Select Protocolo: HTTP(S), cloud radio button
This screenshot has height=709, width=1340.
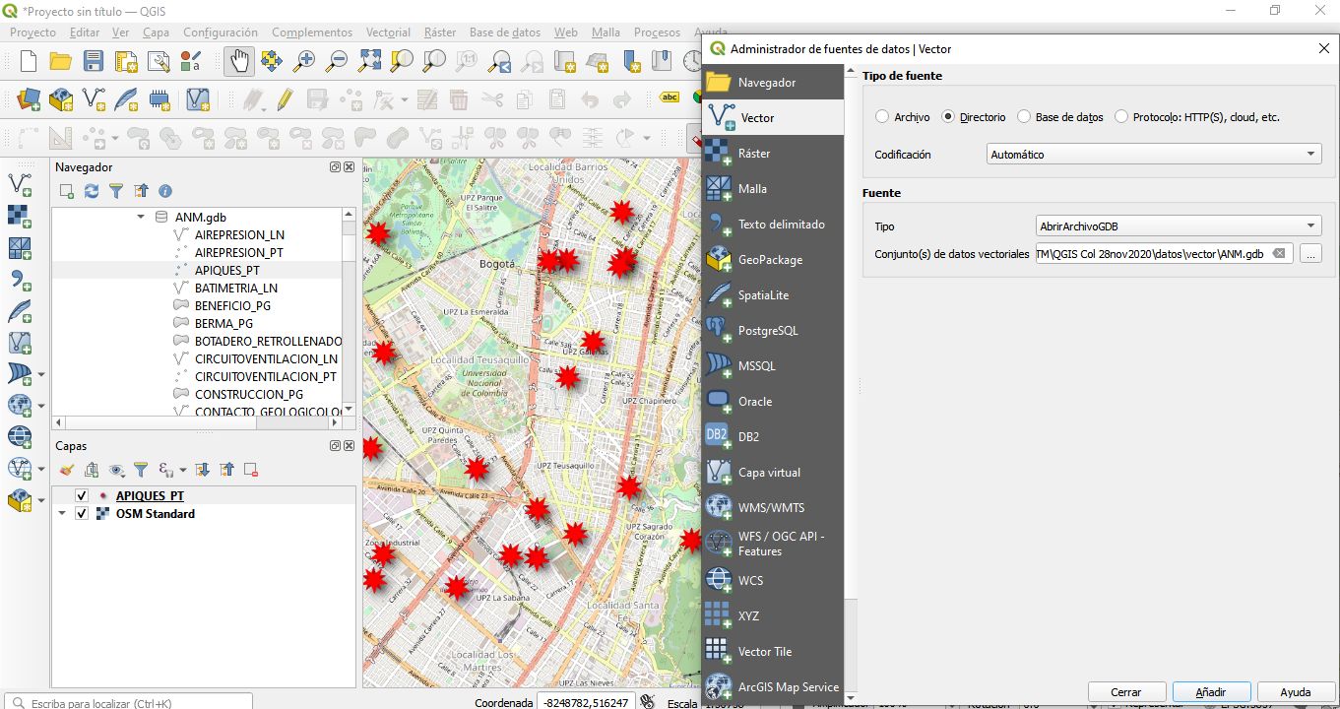pos(1121,117)
